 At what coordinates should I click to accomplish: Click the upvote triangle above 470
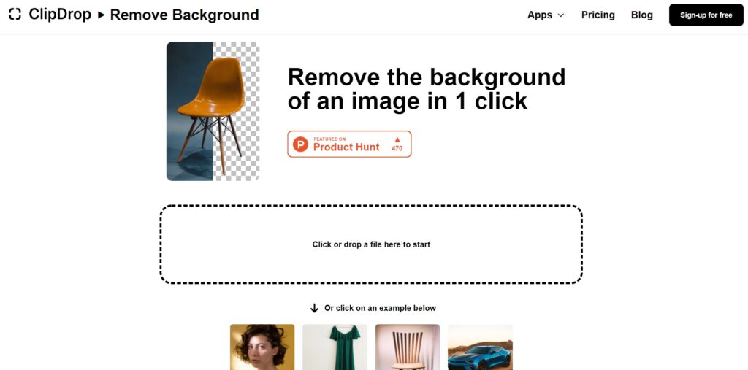coord(397,139)
